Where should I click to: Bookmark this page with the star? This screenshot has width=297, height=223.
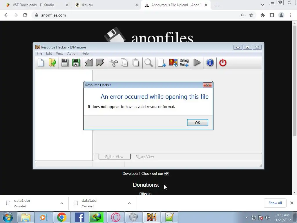tap(251, 15)
